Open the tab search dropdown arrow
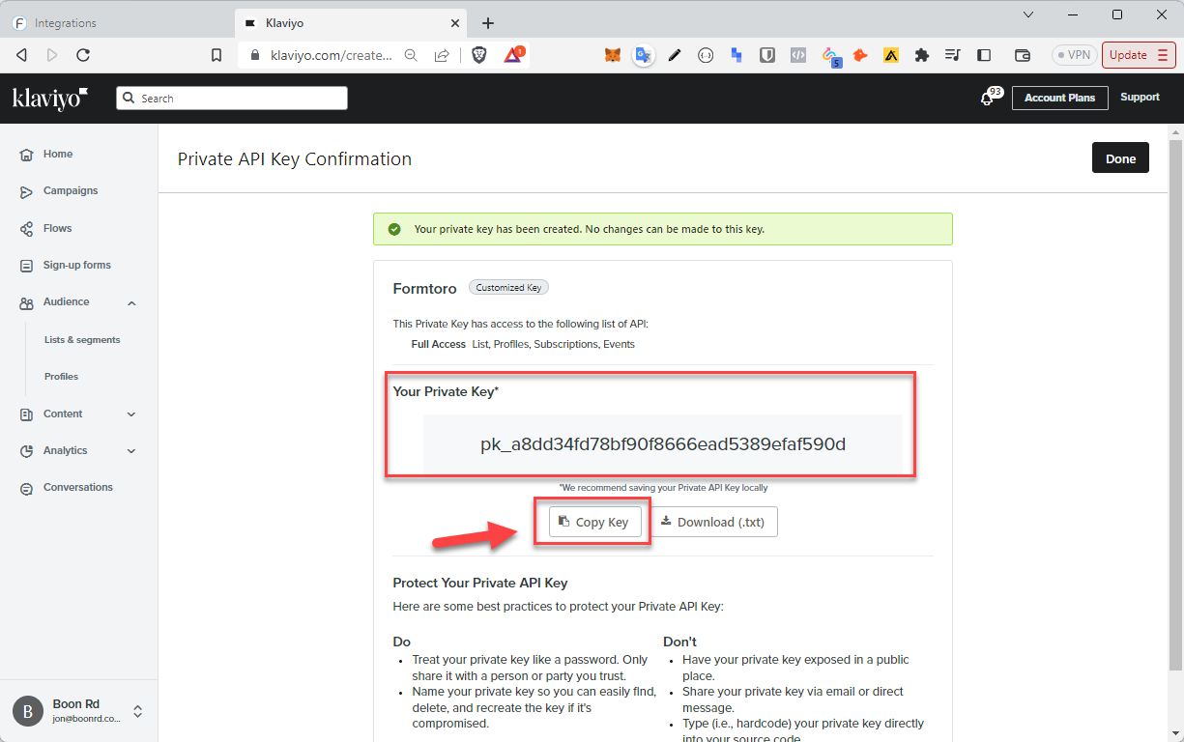1184x742 pixels. (x=1028, y=14)
